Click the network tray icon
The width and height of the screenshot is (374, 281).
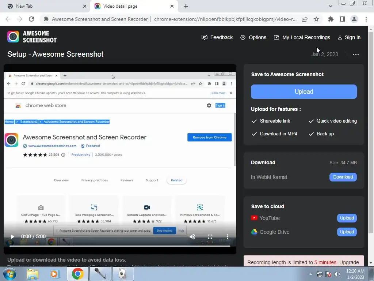319,274
